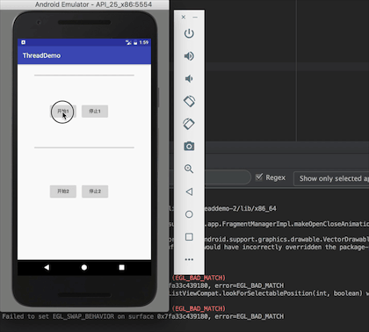This screenshot has width=369, height=332.
Task: Click the lower progress bar in ThreadDemo
Action: pos(84,148)
